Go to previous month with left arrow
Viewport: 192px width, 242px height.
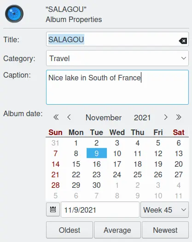(69, 117)
